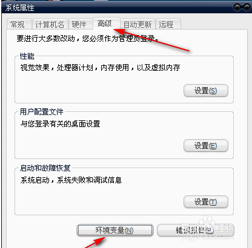Go to the 自动更新 tab
Viewport: 252px width, 248px height.
[x=138, y=24]
